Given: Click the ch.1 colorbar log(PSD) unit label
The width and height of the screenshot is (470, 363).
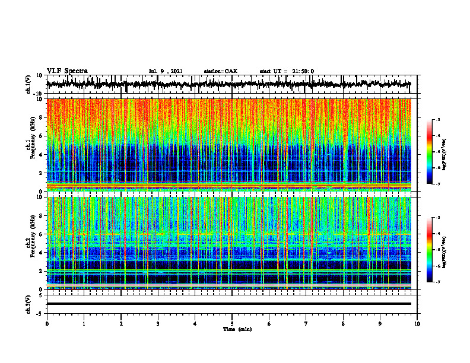Looking at the screenshot, I should [444, 154].
